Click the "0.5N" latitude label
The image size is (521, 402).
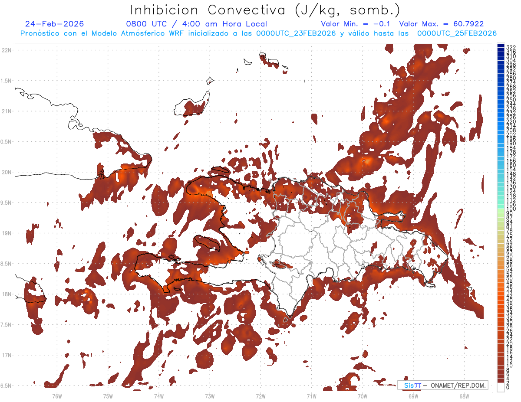pyautogui.click(x=6, y=142)
